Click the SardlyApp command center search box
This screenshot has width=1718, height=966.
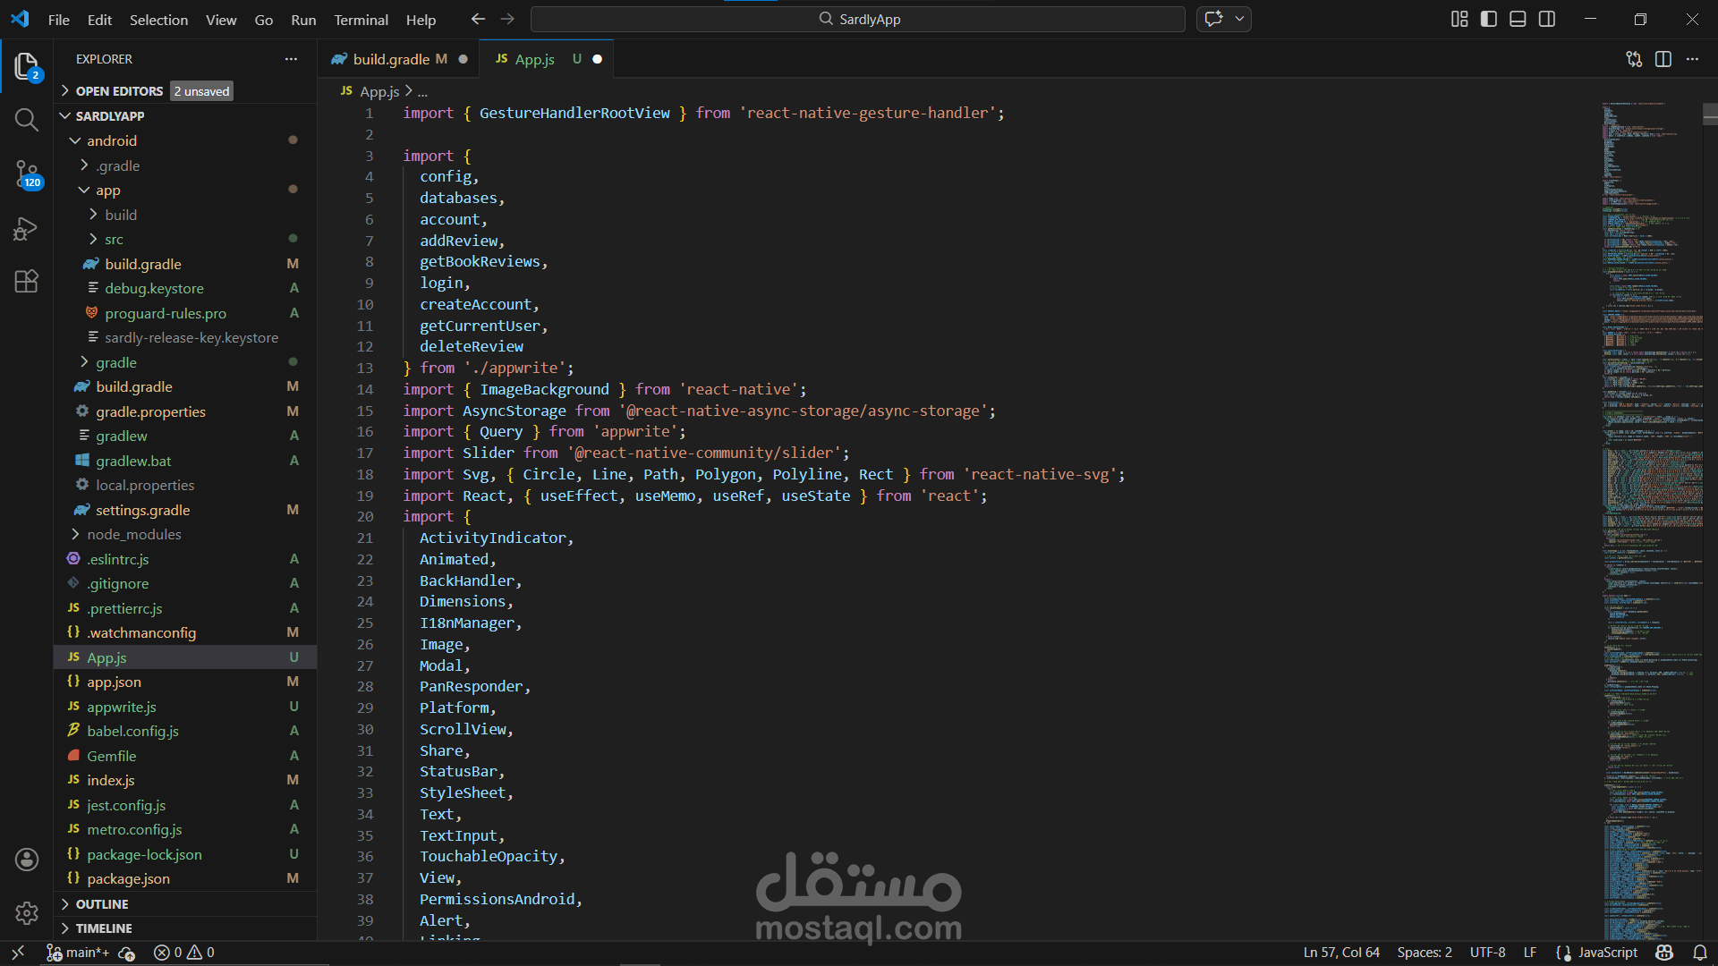click(x=857, y=19)
